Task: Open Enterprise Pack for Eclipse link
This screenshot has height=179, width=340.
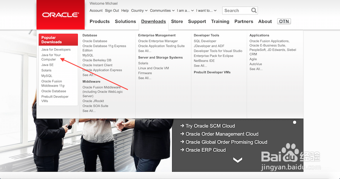Action: click(214, 56)
